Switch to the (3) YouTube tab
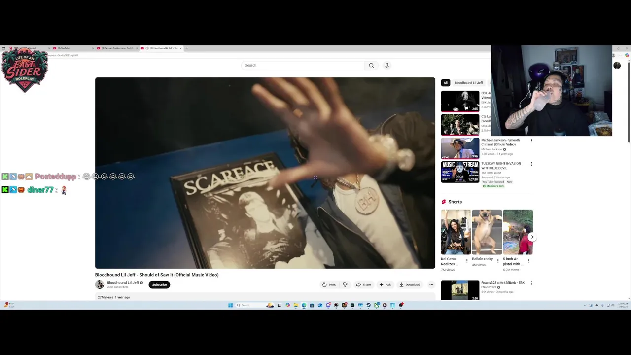The image size is (631, 355). pos(72,48)
